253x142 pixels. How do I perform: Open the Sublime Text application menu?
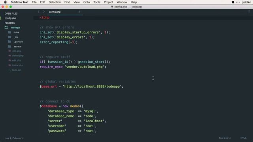[19, 2]
